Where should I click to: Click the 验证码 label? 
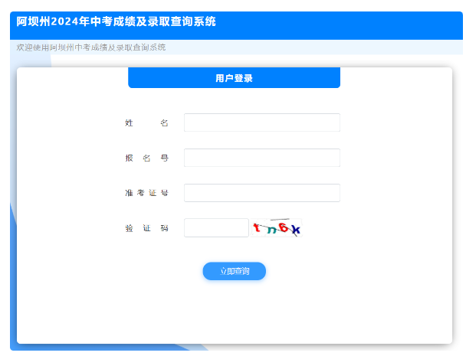pos(146,228)
